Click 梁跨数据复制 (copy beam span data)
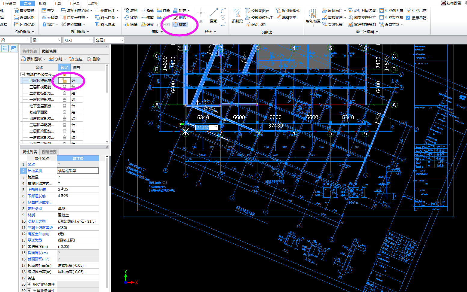 [362, 24]
